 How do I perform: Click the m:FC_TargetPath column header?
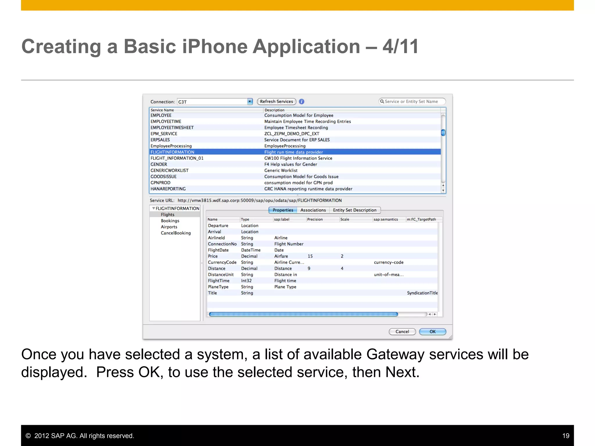pyautogui.click(x=424, y=220)
